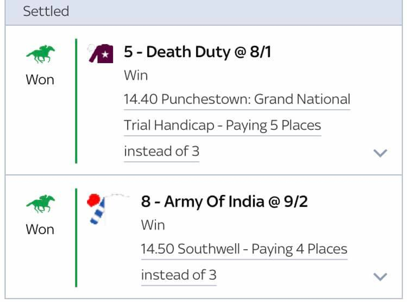This screenshot has height=302, width=407.
Task: Tap the maroon star jockey silks icon
Action: tap(101, 54)
